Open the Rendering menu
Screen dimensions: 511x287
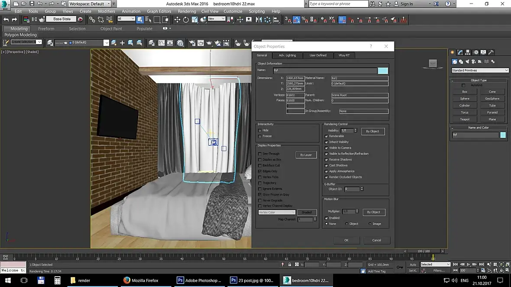[x=187, y=11]
